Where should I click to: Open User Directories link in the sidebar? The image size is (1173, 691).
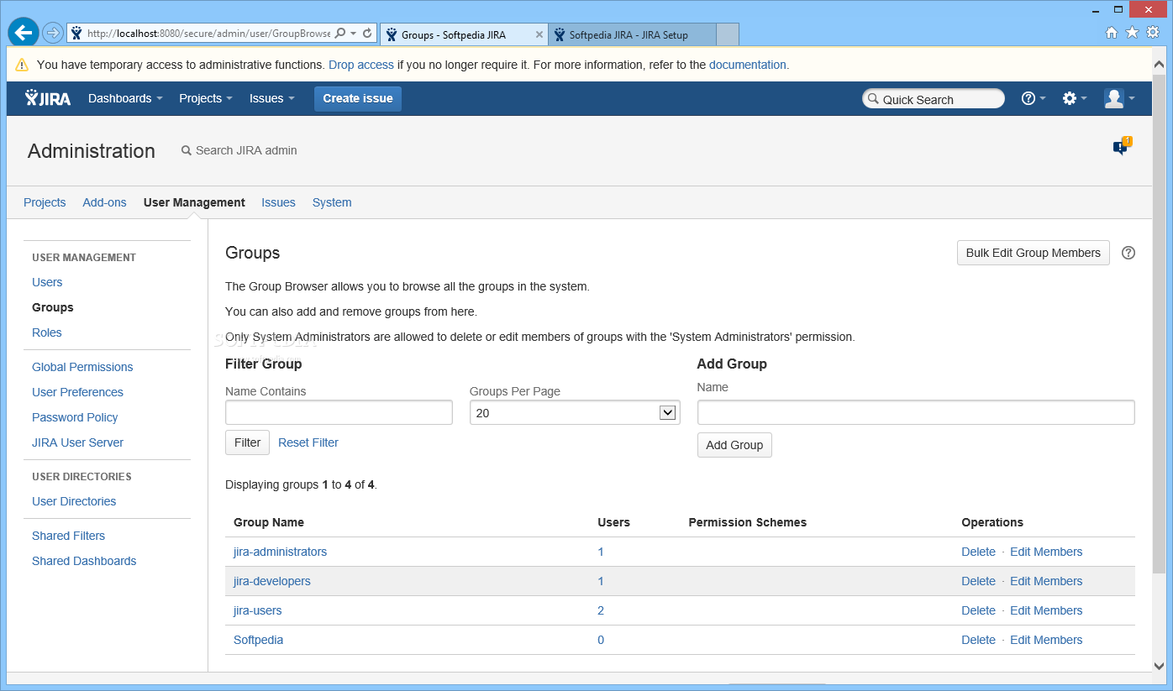[74, 501]
